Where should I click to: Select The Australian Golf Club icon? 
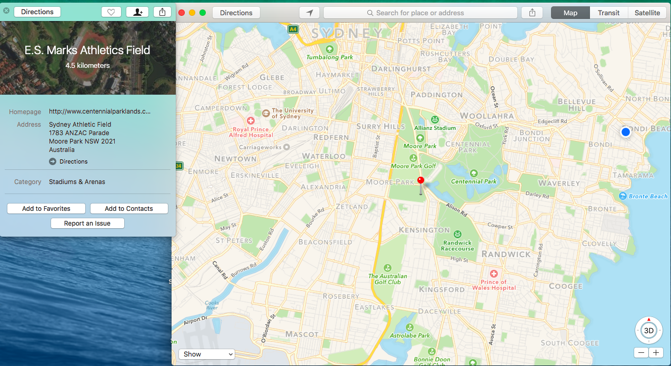[x=388, y=268]
